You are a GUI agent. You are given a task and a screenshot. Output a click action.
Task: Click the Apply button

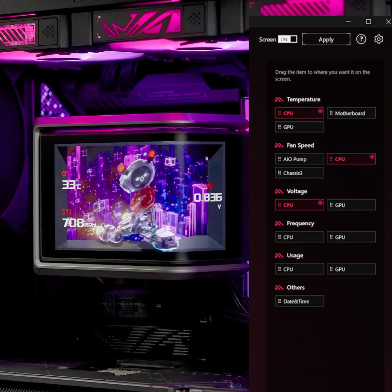point(326,40)
